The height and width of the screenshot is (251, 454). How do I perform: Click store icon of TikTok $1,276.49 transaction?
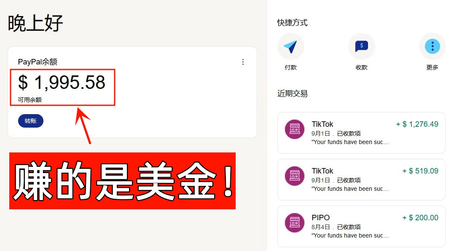click(295, 129)
